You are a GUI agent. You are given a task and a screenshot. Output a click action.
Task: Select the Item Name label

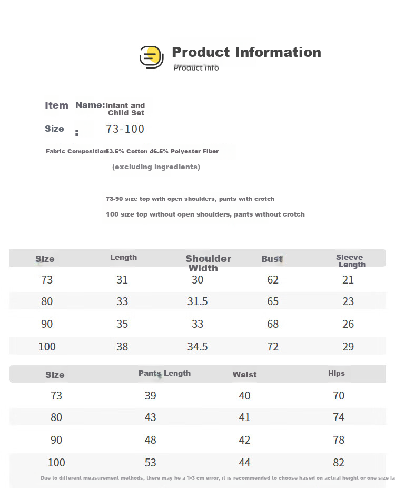tap(75, 105)
